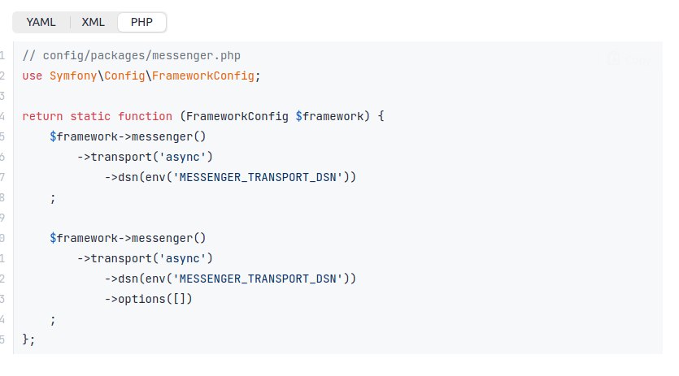Image resolution: width=679 pixels, height=376 pixels.
Task: Click the 'function' keyword
Action: pyautogui.click(x=145, y=116)
